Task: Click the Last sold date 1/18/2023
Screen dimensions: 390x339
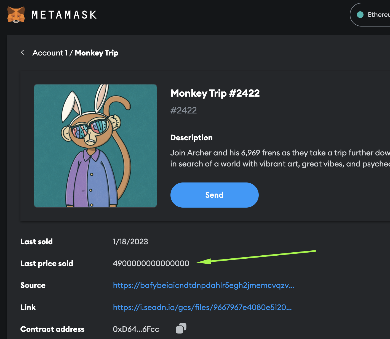Action: click(x=130, y=242)
